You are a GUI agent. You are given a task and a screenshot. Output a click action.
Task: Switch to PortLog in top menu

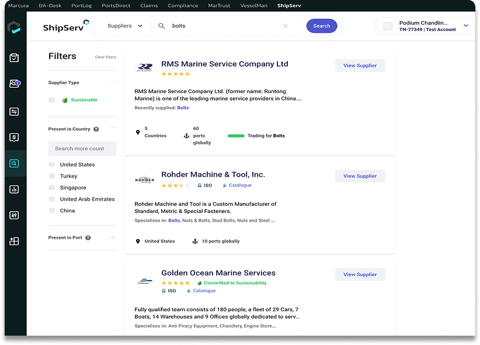click(81, 5)
